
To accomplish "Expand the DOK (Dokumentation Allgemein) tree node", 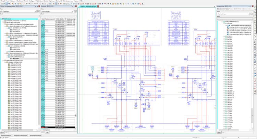I will tap(4, 21).
